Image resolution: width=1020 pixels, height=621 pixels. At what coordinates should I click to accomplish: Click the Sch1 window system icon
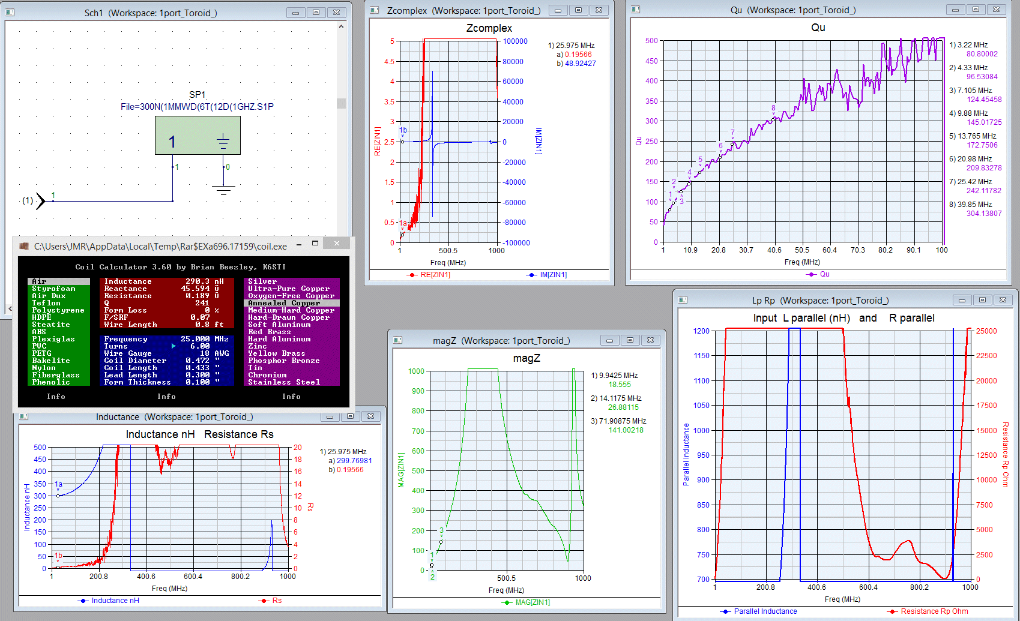pos(10,13)
